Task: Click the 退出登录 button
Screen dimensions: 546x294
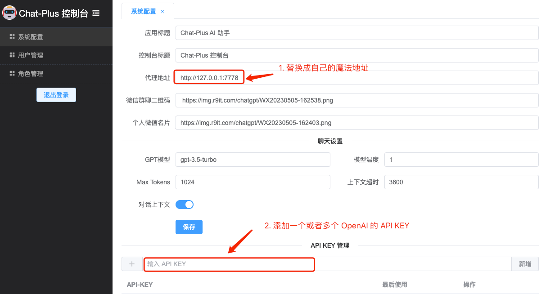Action: pyautogui.click(x=56, y=95)
